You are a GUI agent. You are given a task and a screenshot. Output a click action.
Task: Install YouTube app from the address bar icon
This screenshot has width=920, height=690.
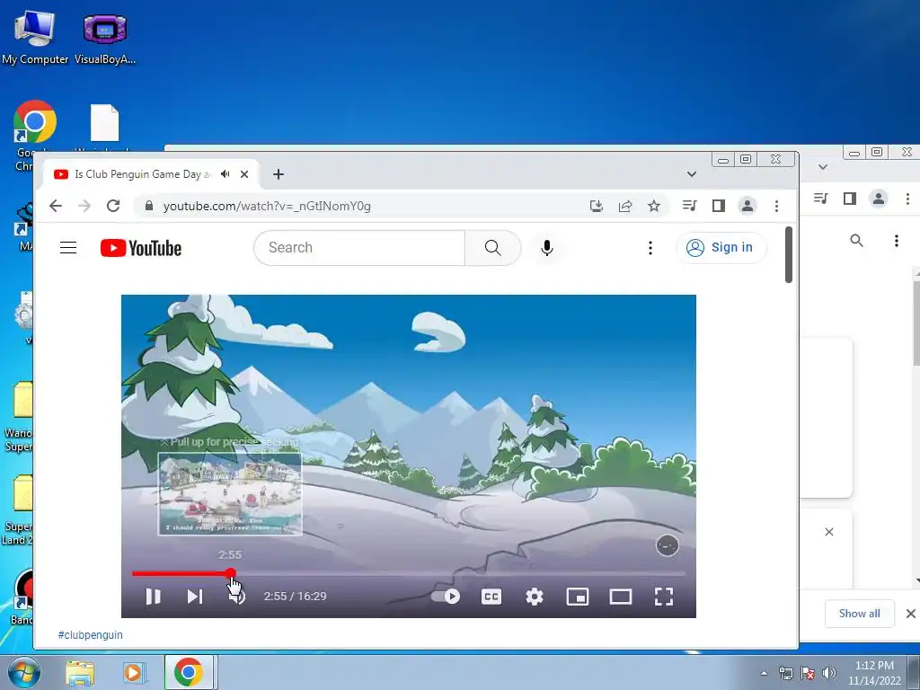click(597, 206)
